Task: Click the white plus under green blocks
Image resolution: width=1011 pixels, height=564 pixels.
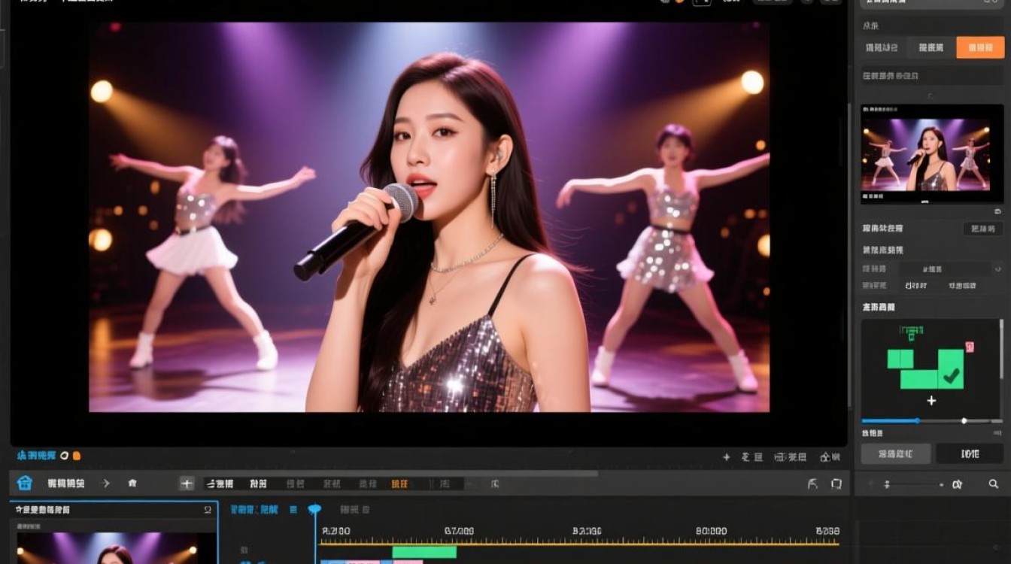Action: tap(931, 401)
